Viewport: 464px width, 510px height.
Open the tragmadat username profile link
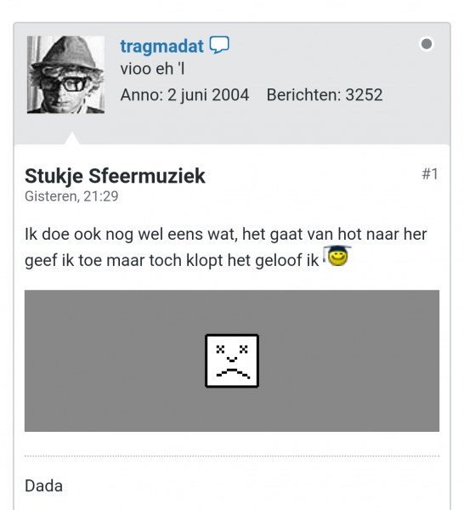[161, 46]
